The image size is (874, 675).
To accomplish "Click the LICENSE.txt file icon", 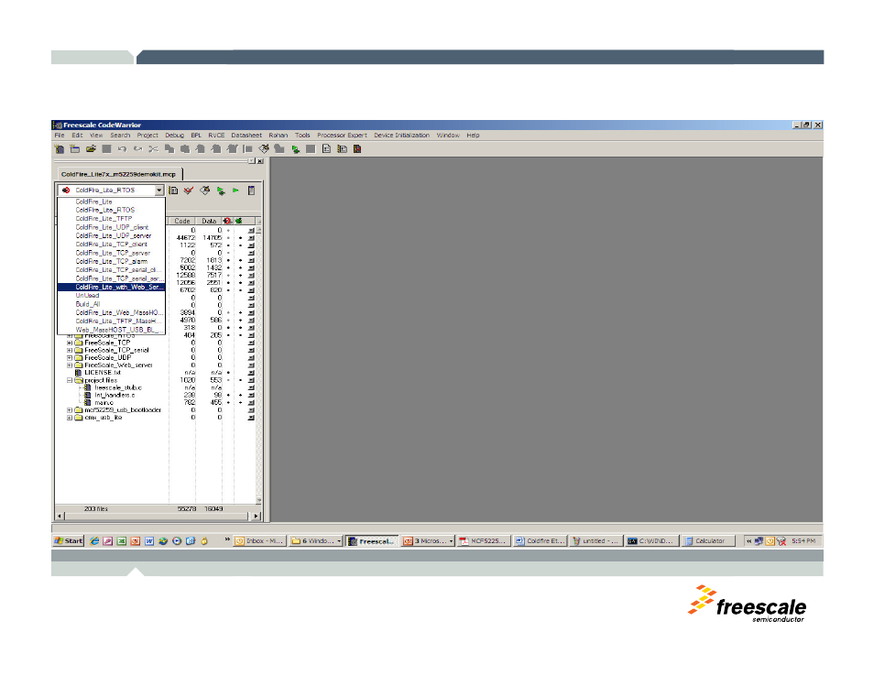I will click(78, 373).
